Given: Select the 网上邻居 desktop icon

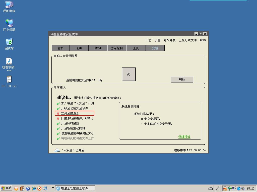Looking at the screenshot, I should click(9, 25).
